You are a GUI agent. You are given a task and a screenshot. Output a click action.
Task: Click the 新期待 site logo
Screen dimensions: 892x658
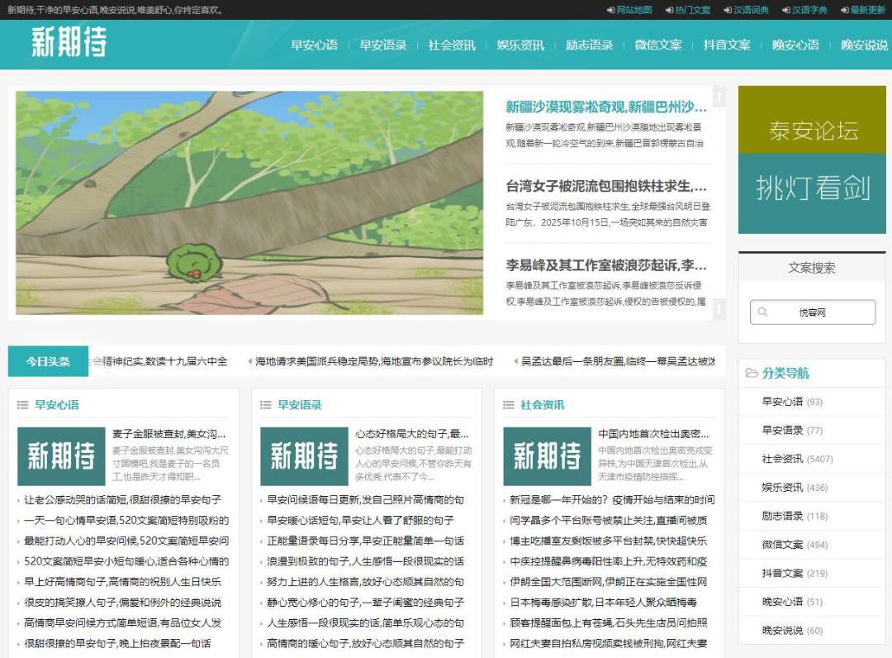(69, 43)
